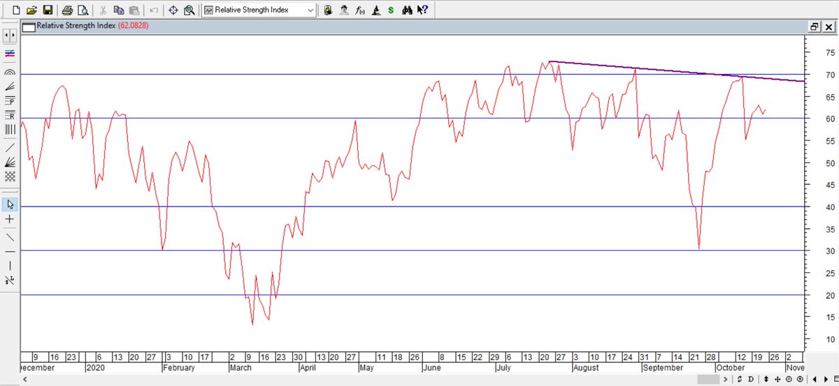This screenshot has height=386, width=839.
Task: Select the Gann fan tool
Action: point(10,162)
